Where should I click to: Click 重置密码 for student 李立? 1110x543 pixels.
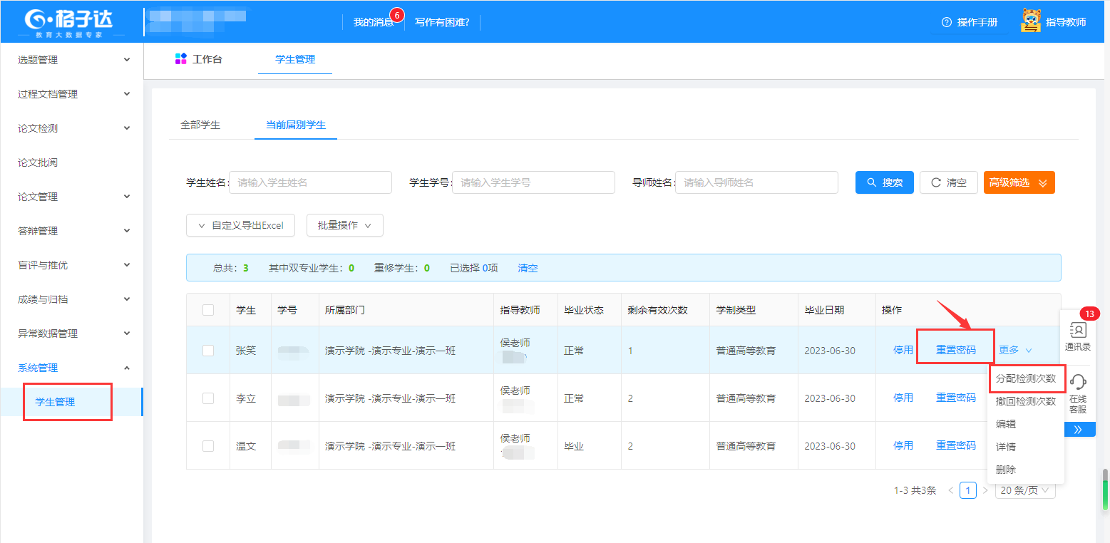955,398
